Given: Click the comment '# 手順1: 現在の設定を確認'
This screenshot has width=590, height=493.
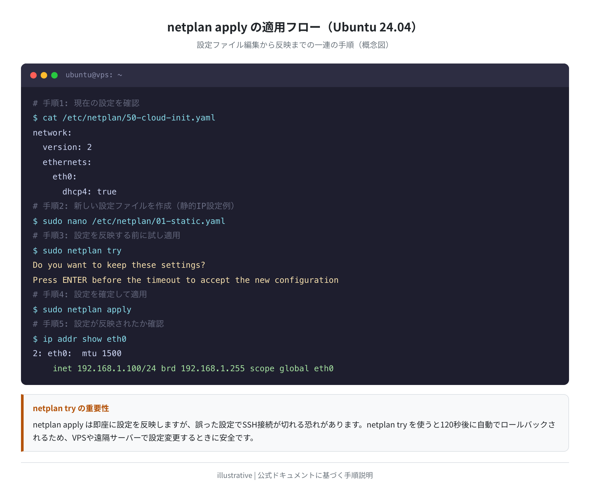Looking at the screenshot, I should (86, 103).
